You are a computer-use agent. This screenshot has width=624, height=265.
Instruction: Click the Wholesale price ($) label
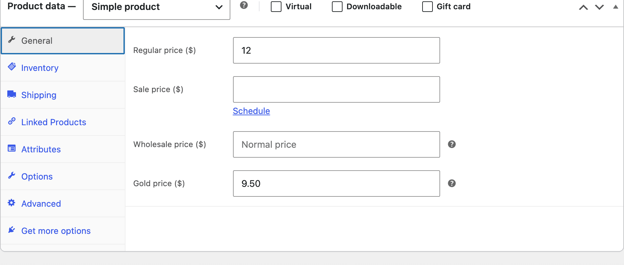(x=170, y=144)
